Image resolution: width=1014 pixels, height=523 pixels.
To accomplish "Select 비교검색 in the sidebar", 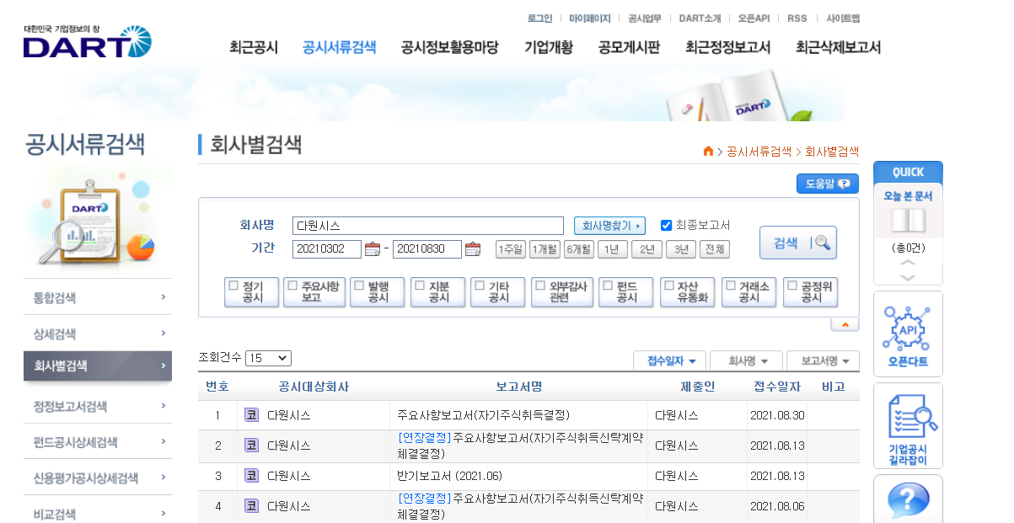I will point(98,514).
